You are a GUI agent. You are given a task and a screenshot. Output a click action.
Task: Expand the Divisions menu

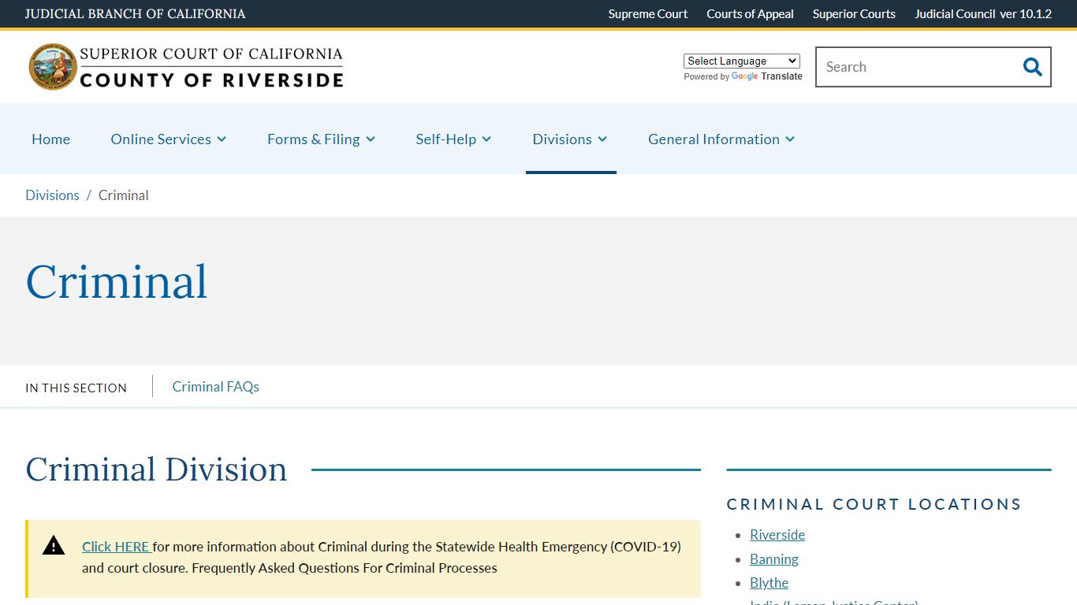(570, 139)
